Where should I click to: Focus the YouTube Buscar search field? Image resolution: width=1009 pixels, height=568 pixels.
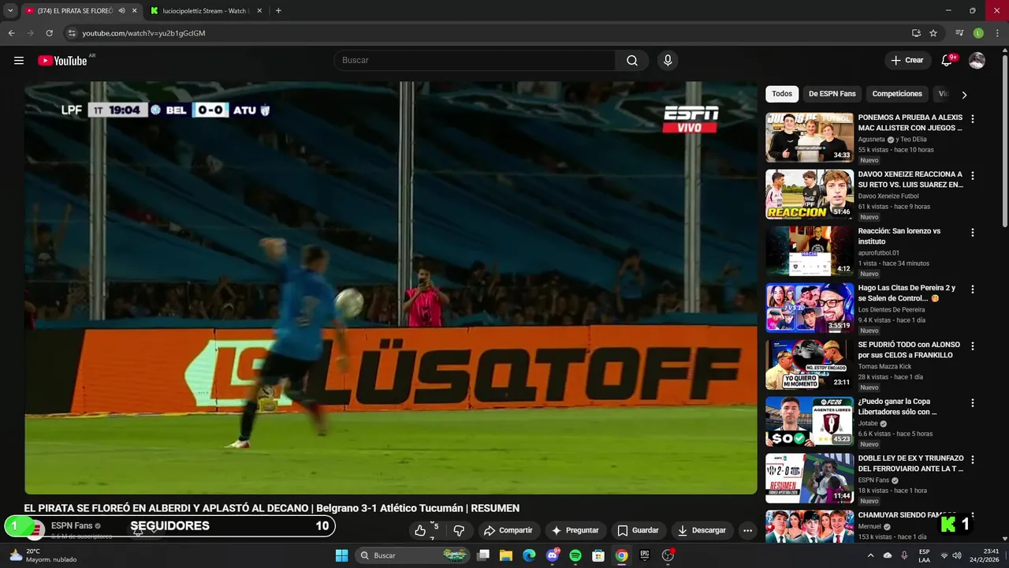tap(475, 61)
